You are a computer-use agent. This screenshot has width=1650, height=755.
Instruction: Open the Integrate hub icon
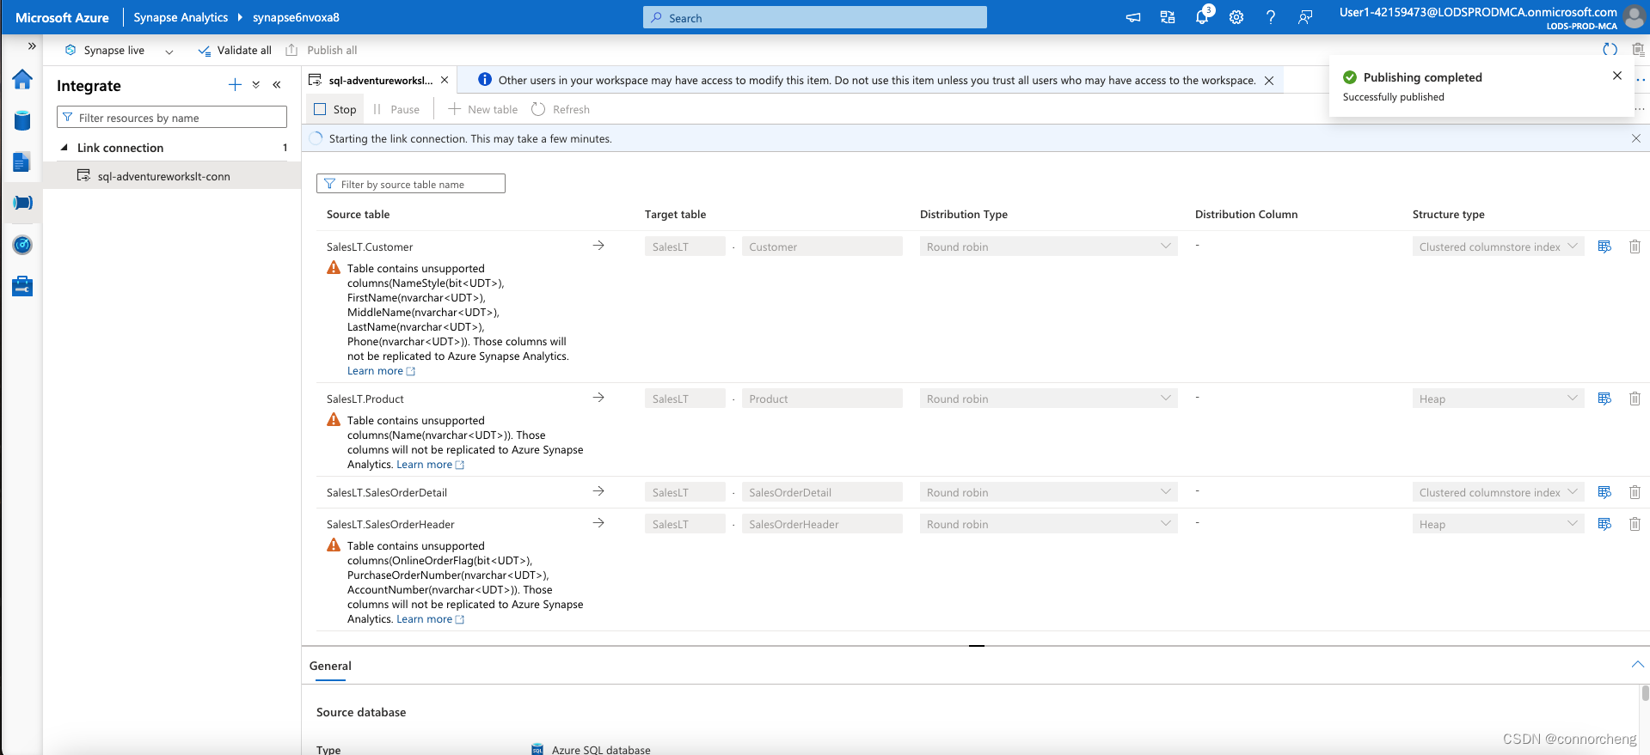pyautogui.click(x=22, y=203)
